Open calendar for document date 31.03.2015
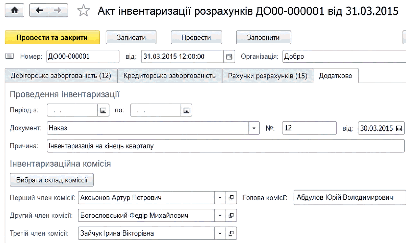This screenshot has width=406, height=243. click(x=229, y=57)
